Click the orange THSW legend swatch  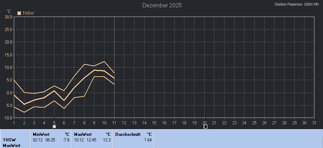[19, 13]
